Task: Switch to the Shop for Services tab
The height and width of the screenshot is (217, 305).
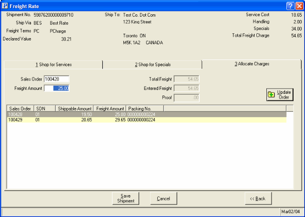Action: pyautogui.click(x=53, y=65)
